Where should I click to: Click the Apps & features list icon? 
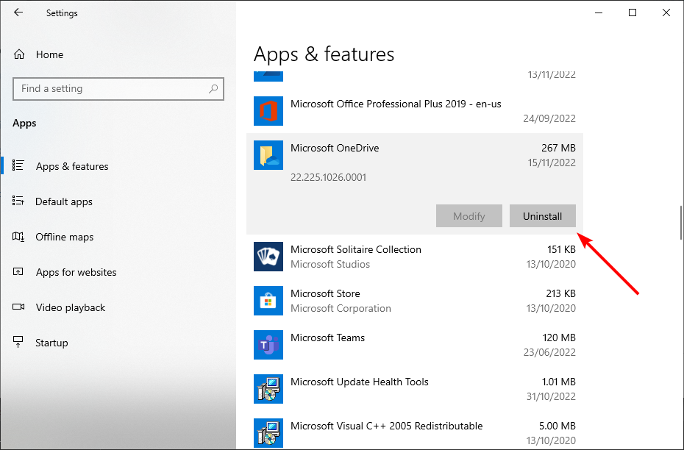18,165
